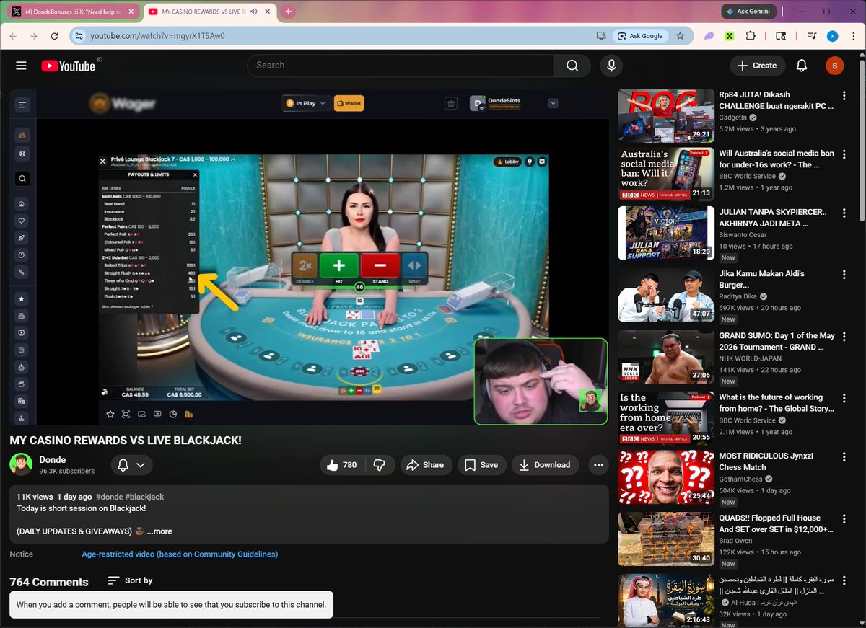Expand description with ...more
The width and height of the screenshot is (866, 628).
pyautogui.click(x=159, y=531)
